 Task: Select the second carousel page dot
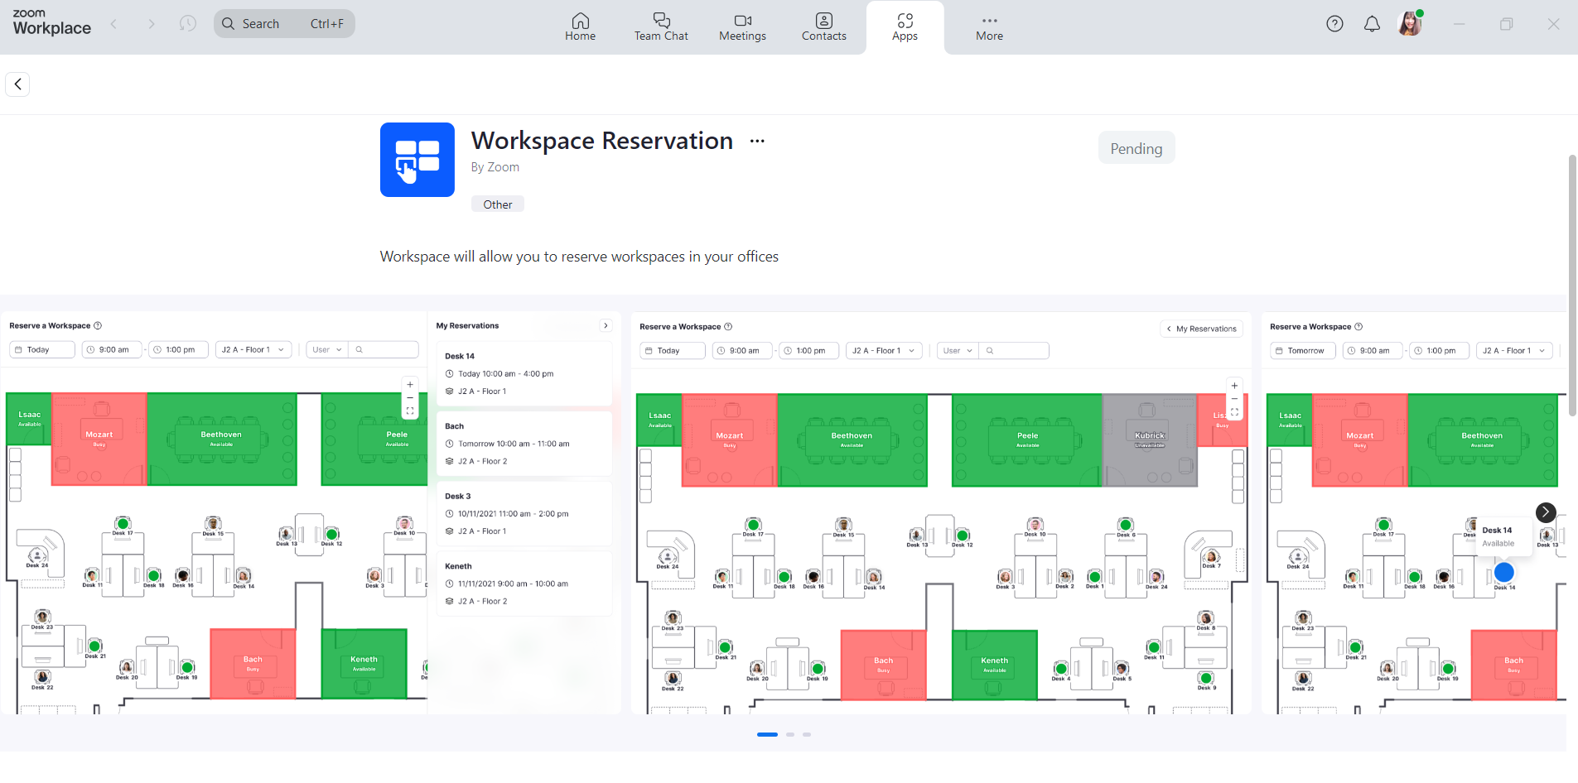point(790,734)
